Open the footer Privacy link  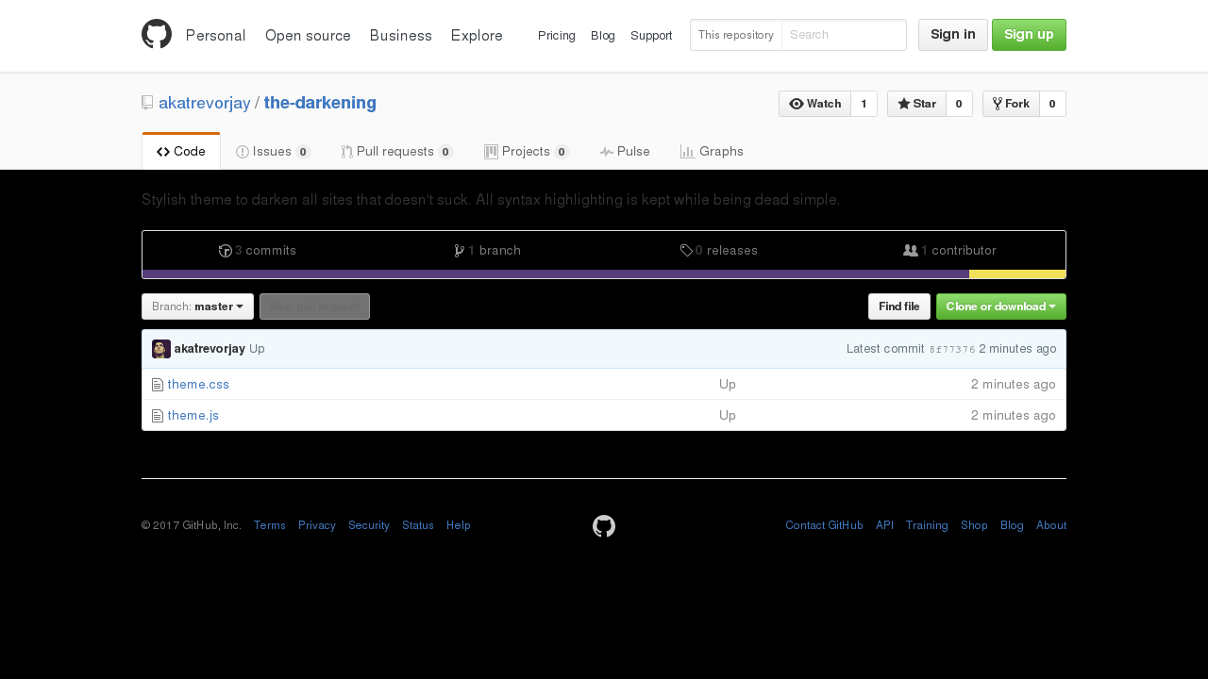click(x=317, y=526)
